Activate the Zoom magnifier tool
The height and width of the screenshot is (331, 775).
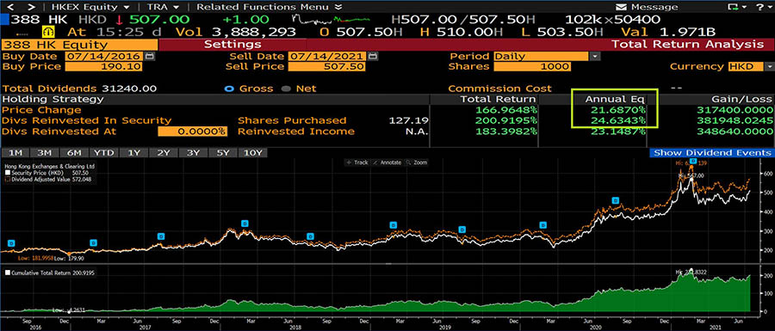416,162
